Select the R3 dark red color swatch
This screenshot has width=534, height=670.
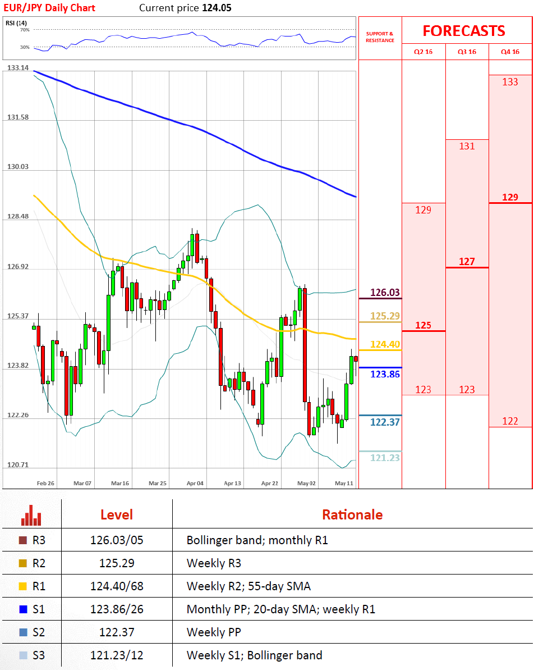pyautogui.click(x=23, y=540)
